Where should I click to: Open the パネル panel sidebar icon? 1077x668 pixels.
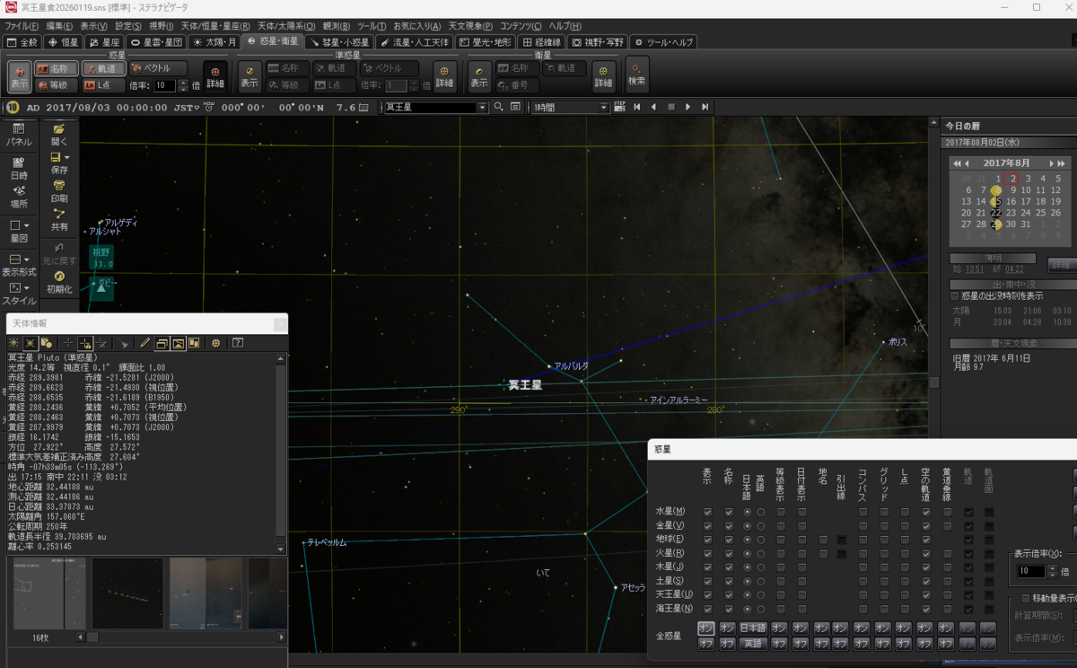click(x=19, y=136)
